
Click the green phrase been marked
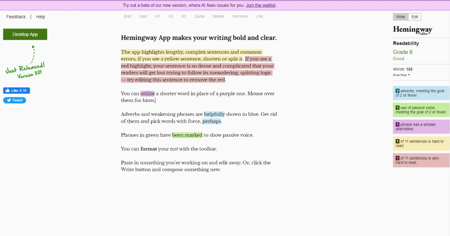[x=187, y=135]
